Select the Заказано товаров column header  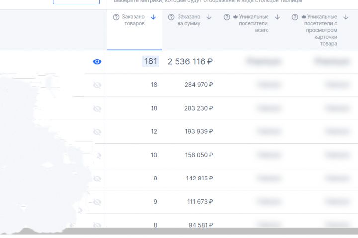click(135, 30)
